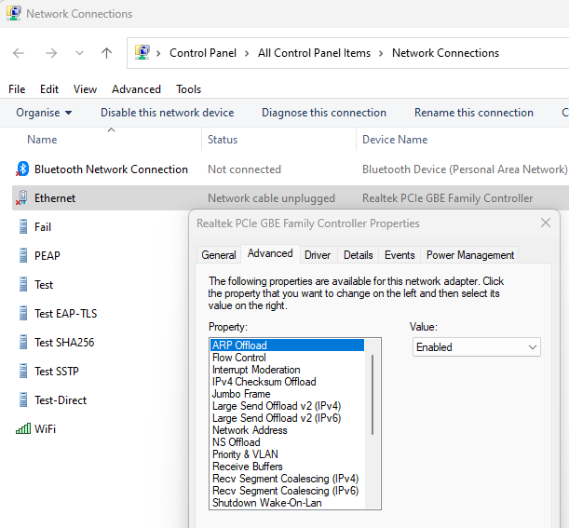Sort by the Name column header
The image size is (569, 528).
click(42, 140)
